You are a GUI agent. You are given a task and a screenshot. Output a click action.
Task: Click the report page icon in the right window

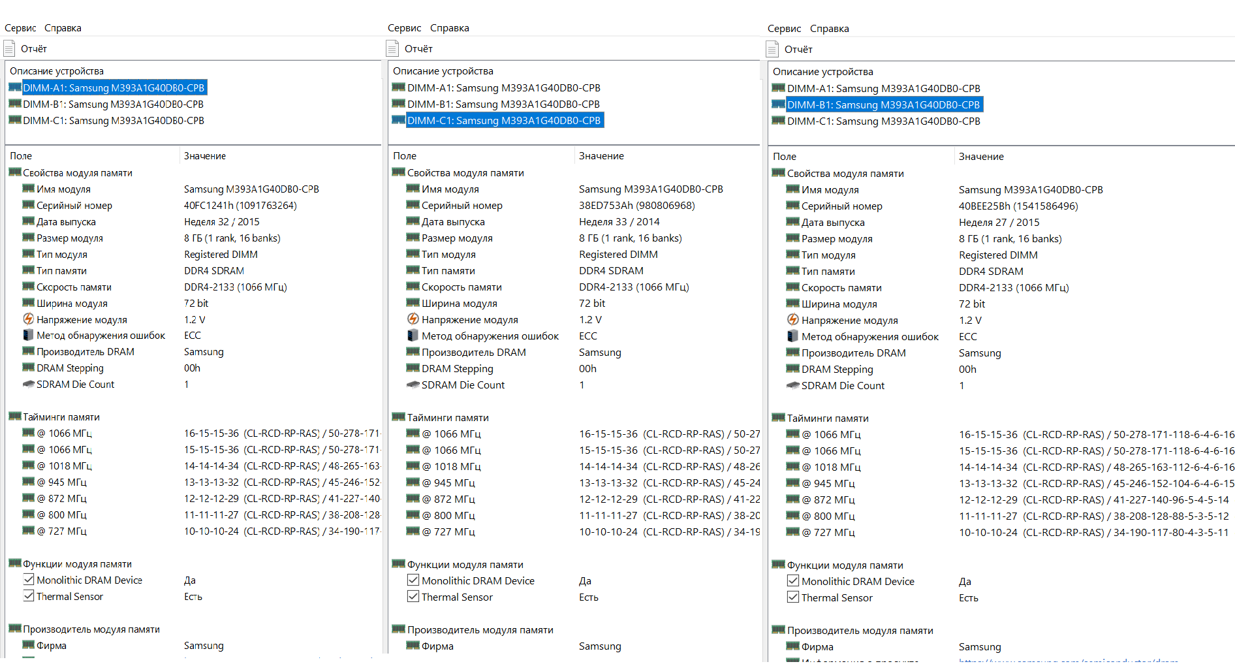coord(772,49)
